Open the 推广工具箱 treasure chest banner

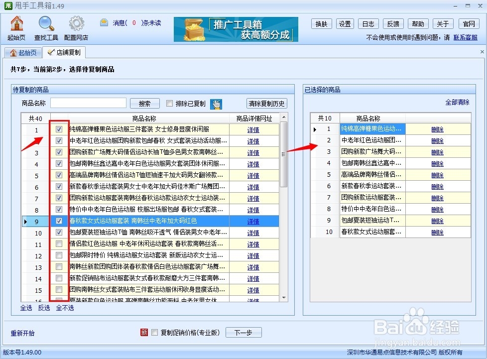coord(236,29)
